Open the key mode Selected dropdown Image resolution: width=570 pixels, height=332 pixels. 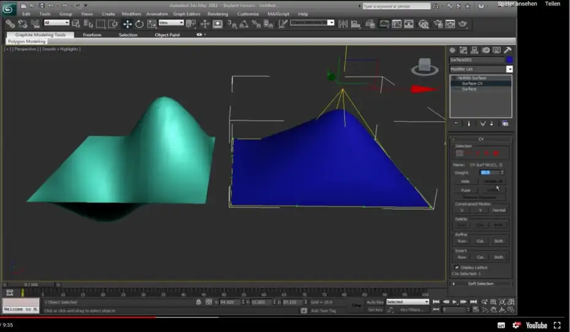408,302
